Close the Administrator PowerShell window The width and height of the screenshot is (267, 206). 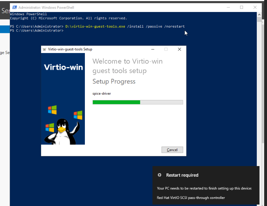pyautogui.click(x=255, y=7)
